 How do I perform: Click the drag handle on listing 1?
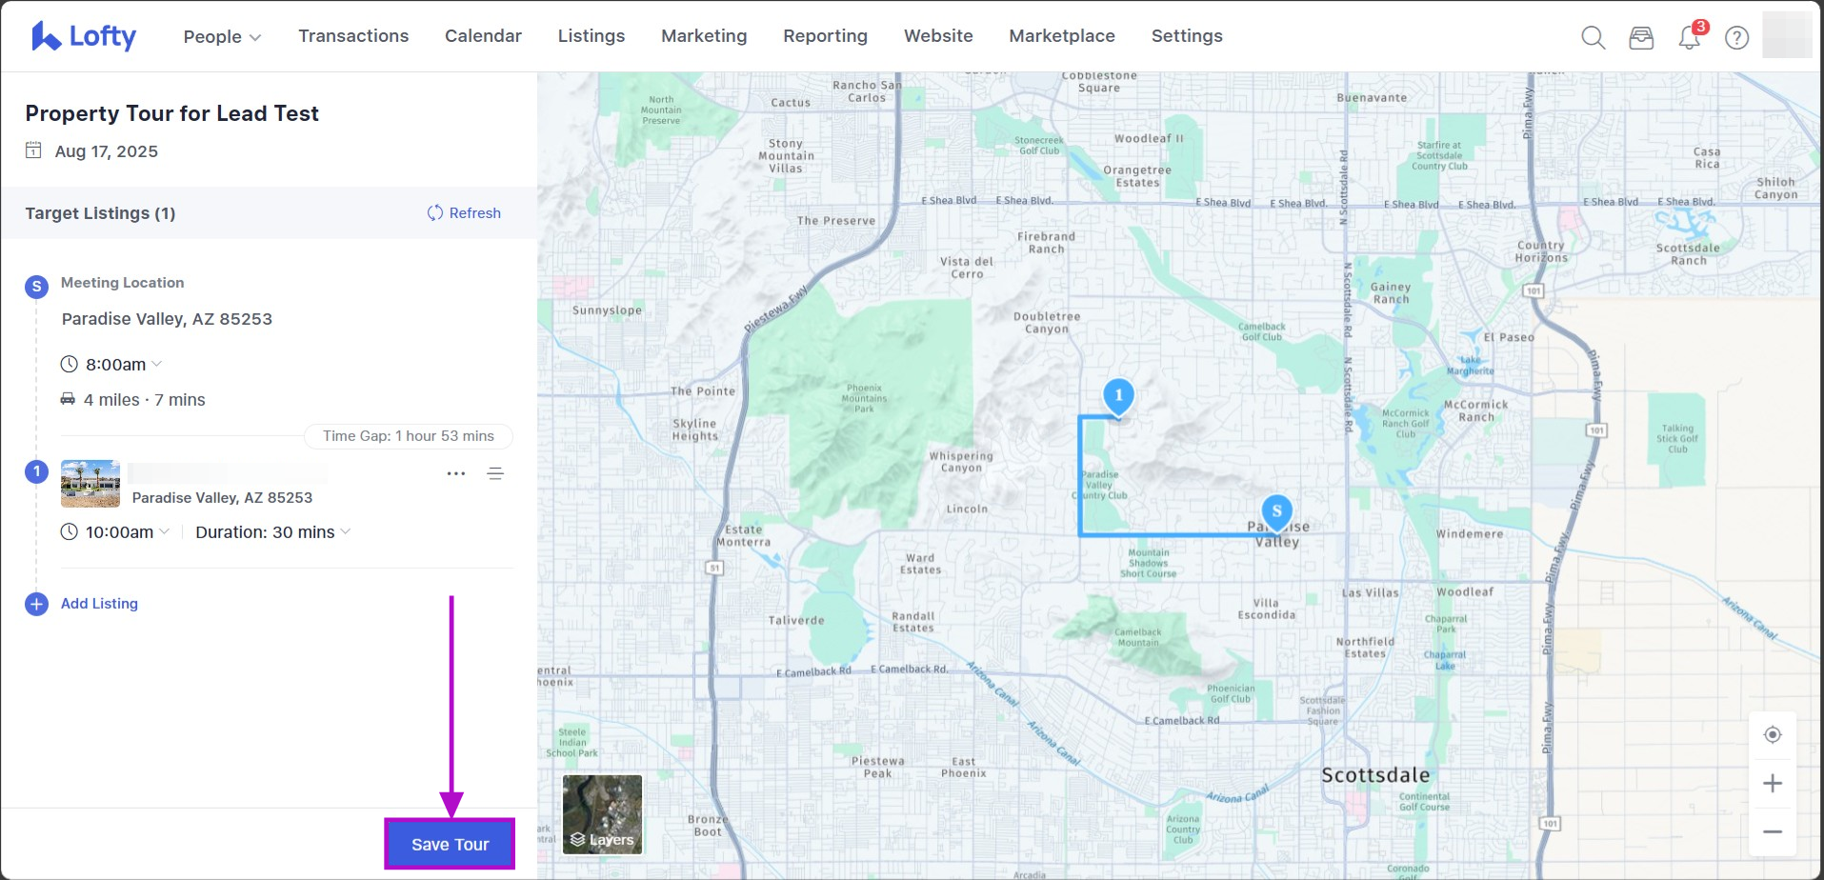pyautogui.click(x=495, y=473)
